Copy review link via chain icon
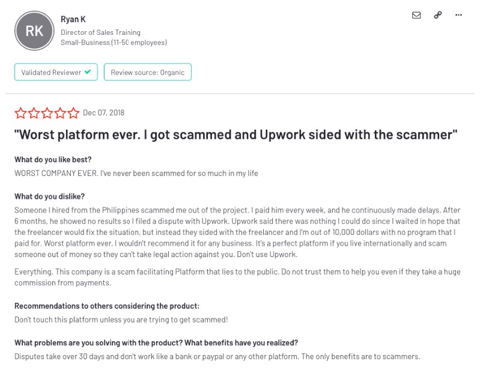Screen dimensions: 486x370 click(x=438, y=15)
